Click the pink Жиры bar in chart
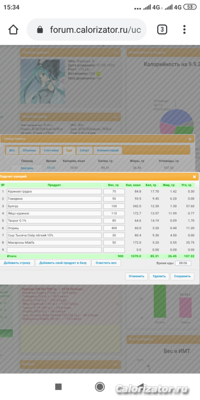The width and height of the screenshot is (200, 400). pos(185,307)
